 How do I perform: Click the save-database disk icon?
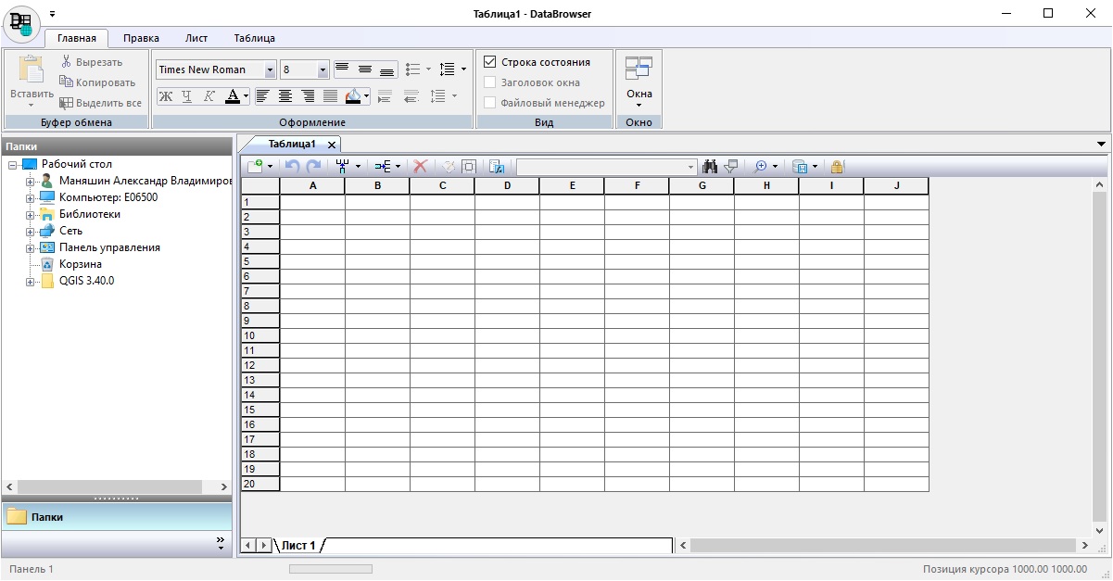[800, 167]
